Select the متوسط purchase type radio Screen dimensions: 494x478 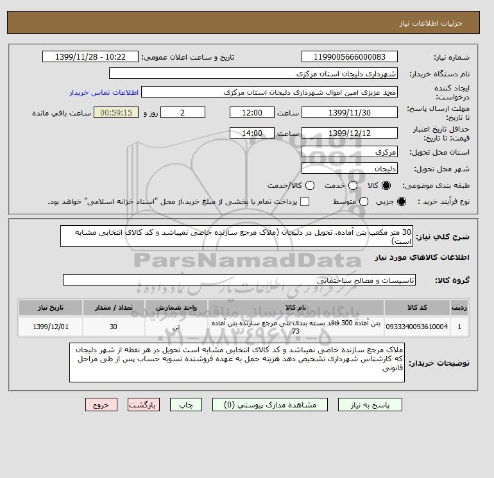click(x=364, y=201)
